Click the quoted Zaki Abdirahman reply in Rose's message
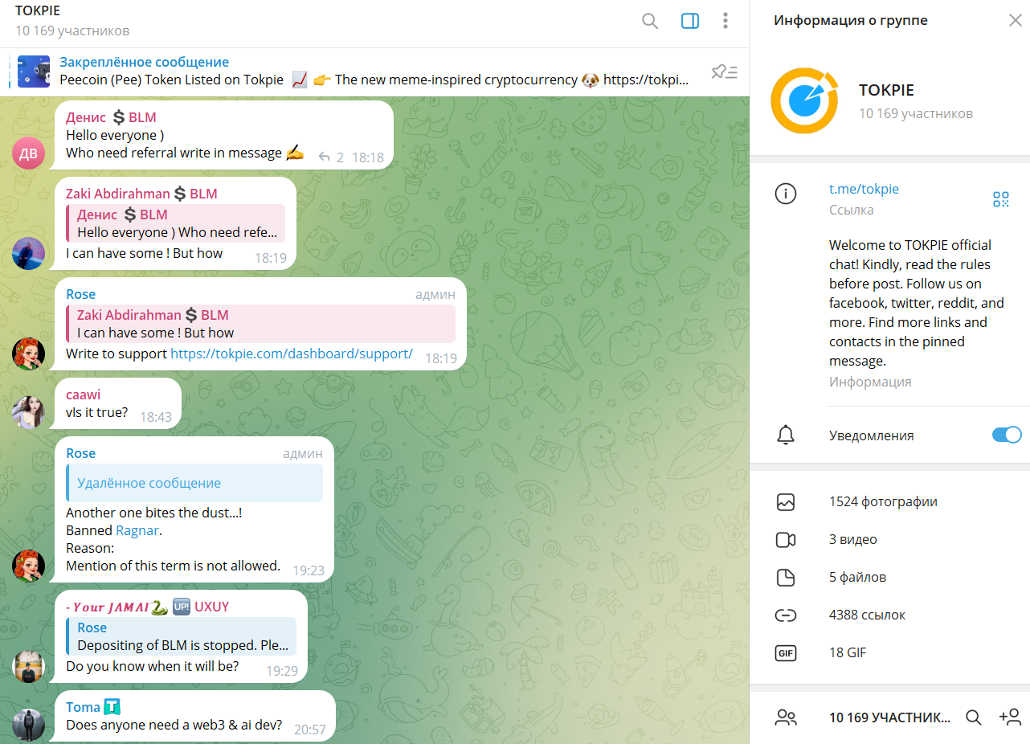The height and width of the screenshot is (744, 1030). pyautogui.click(x=260, y=324)
